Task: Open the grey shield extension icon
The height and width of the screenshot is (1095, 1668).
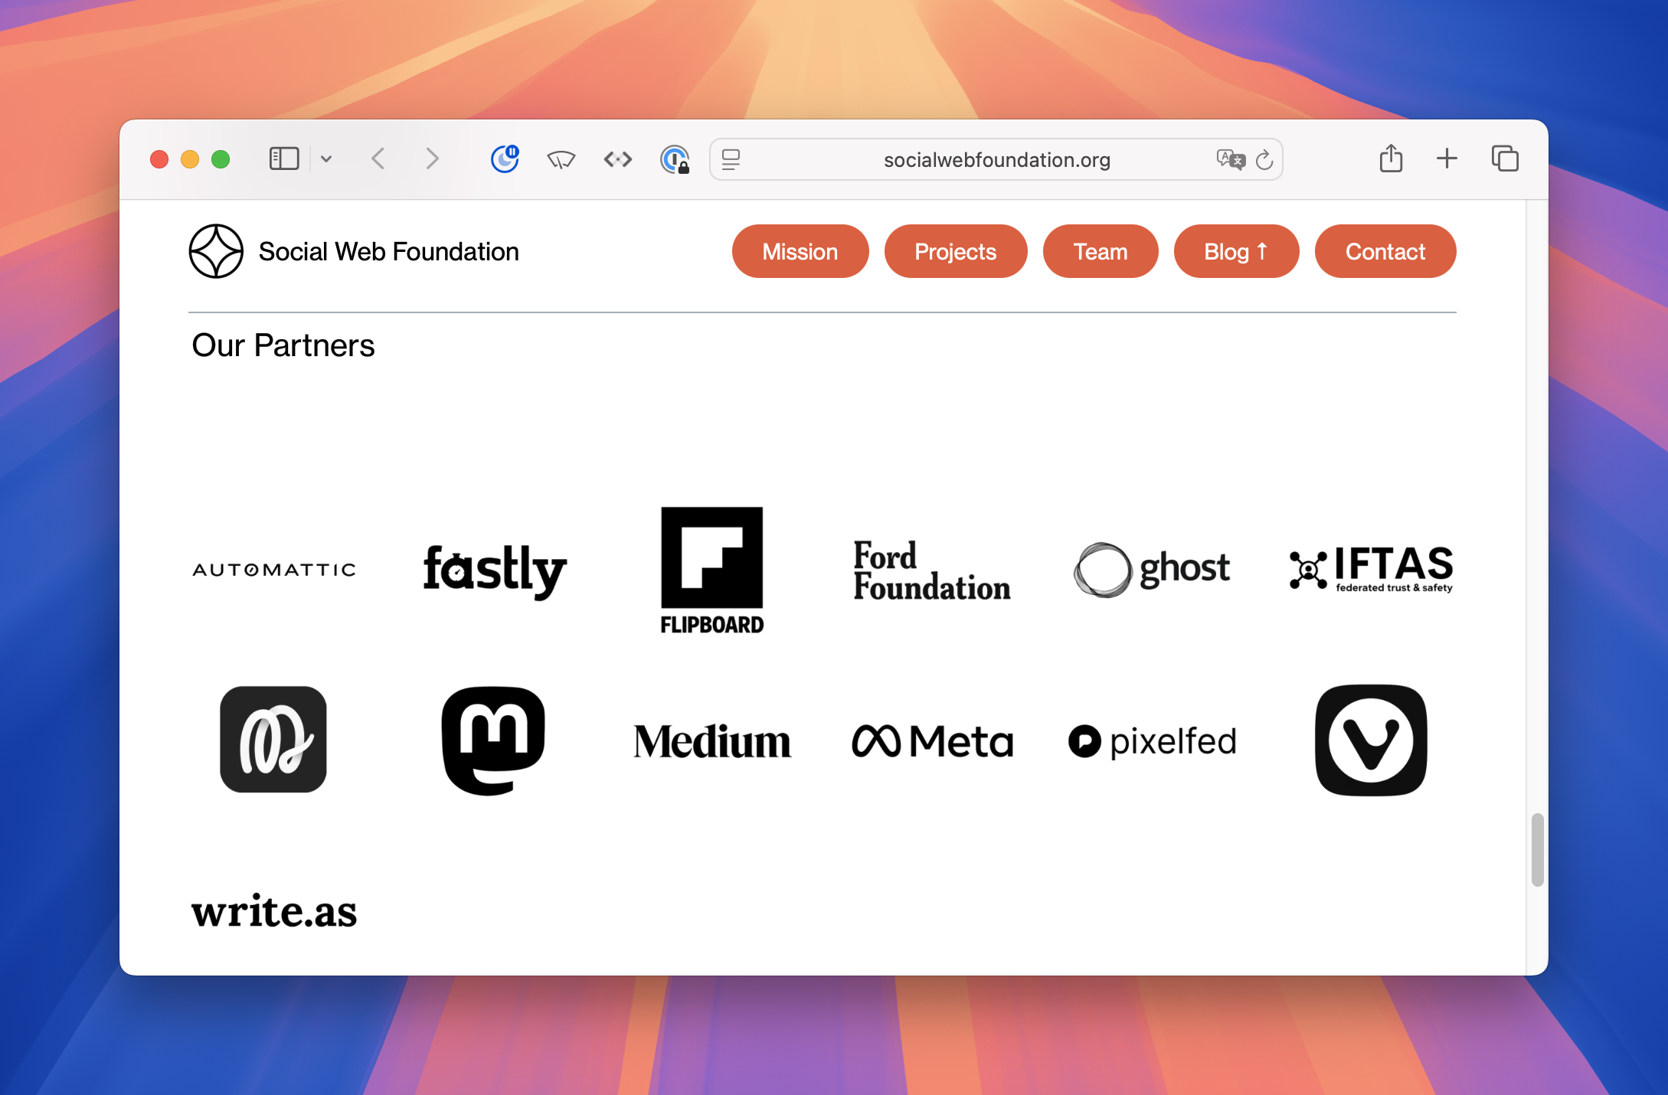Action: pos(561,159)
